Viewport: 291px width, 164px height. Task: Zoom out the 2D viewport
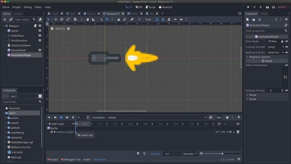coord(52,29)
